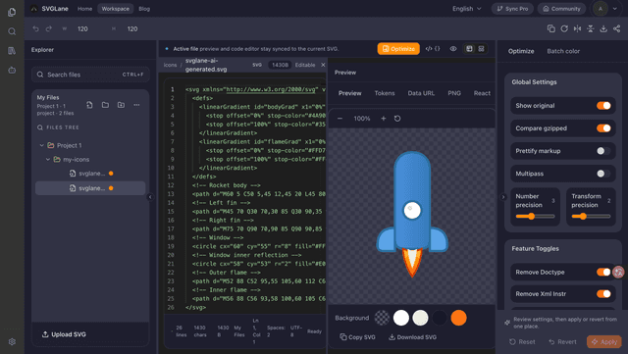Viewport: 628px width, 354px height.
Task: Switch to the Data URL tab
Action: click(x=421, y=93)
